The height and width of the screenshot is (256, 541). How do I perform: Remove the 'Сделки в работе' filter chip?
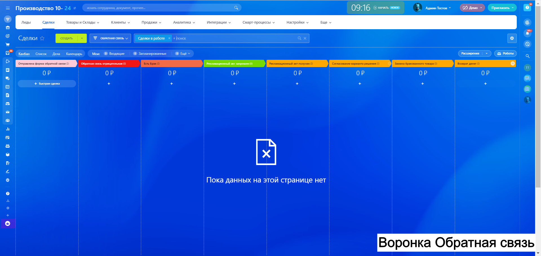(169, 38)
